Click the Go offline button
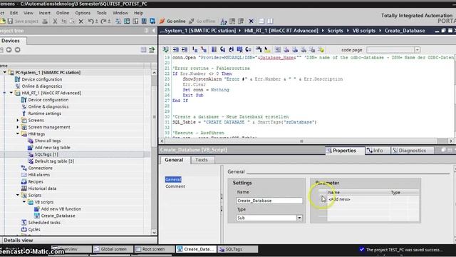Screen dimensions: 456x257 (202, 21)
